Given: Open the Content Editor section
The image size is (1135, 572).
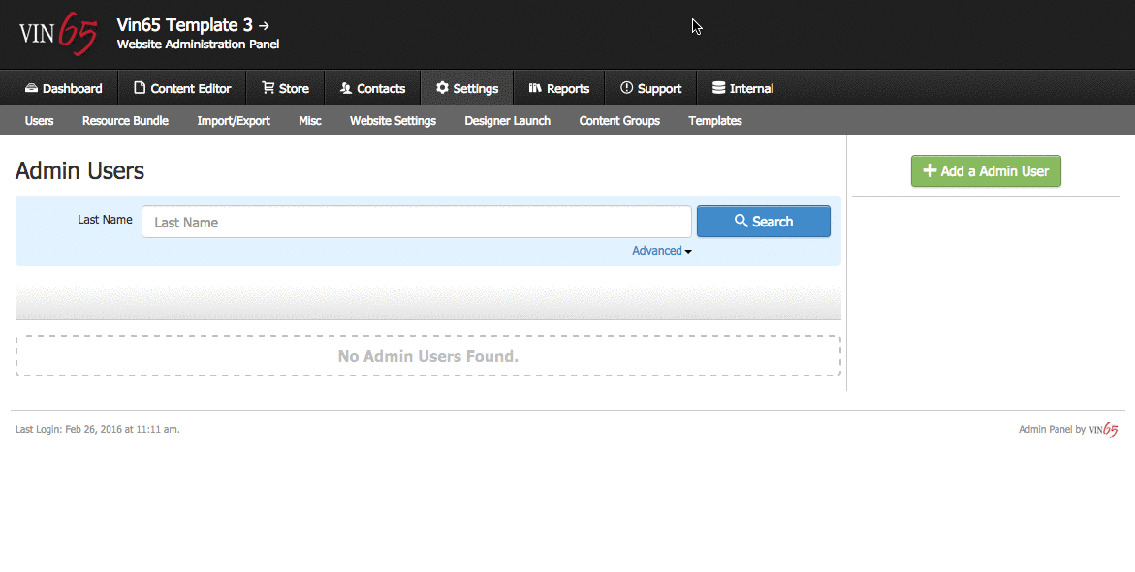Looking at the screenshot, I should (182, 88).
